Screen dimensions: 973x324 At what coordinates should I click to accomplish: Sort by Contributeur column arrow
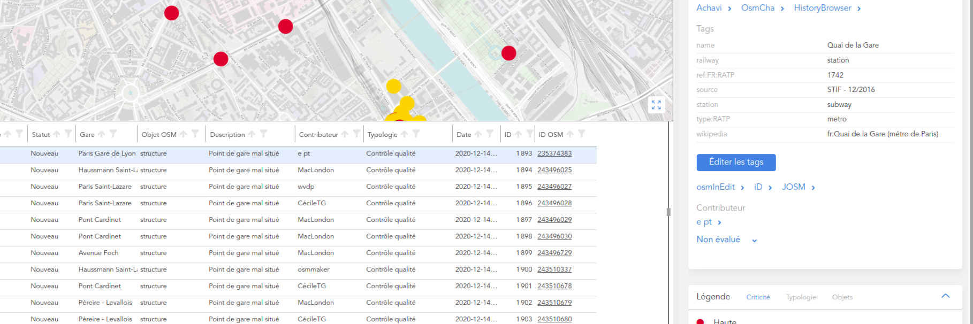pyautogui.click(x=345, y=134)
